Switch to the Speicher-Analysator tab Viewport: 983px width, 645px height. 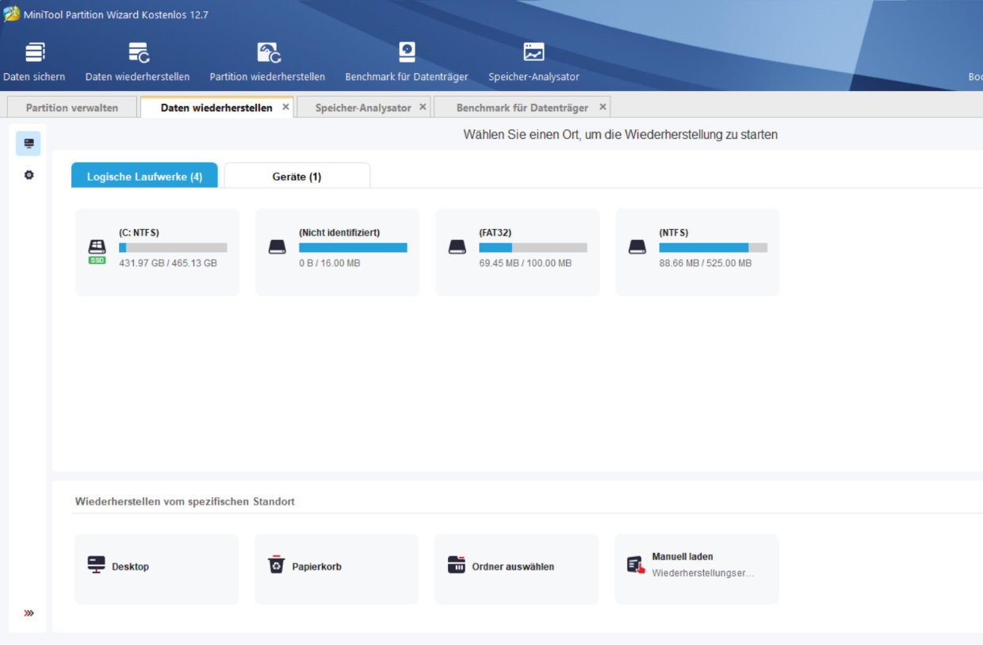[x=363, y=108]
